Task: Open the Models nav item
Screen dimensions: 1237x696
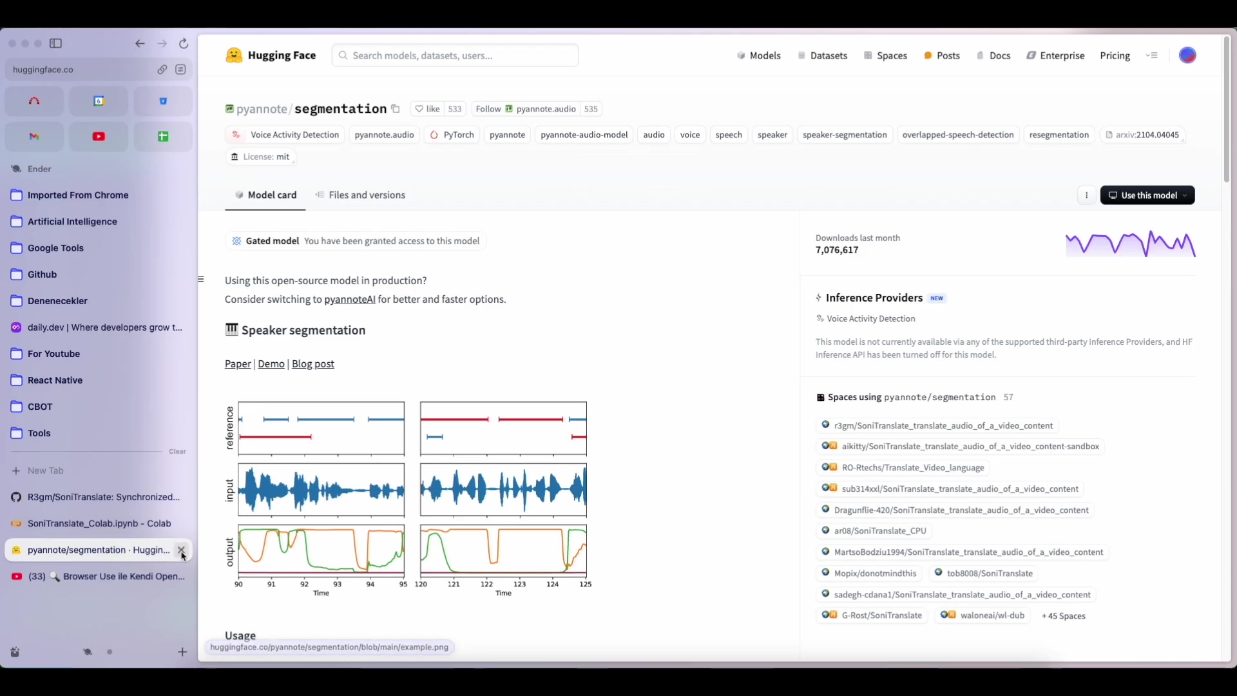Action: pos(759,55)
